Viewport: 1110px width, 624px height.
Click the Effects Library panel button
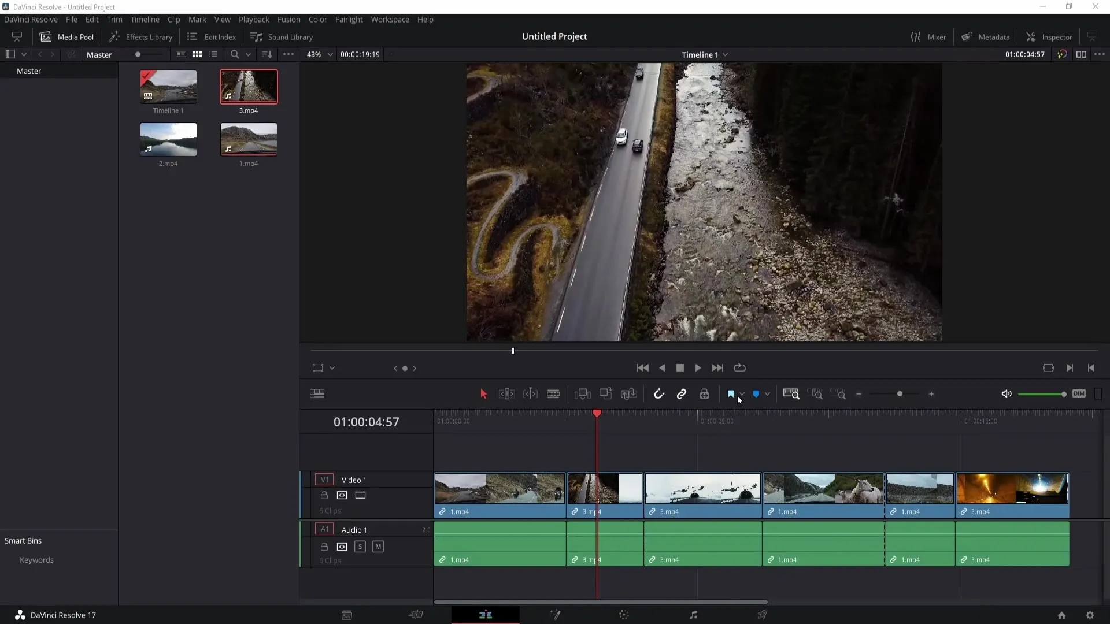140,36
